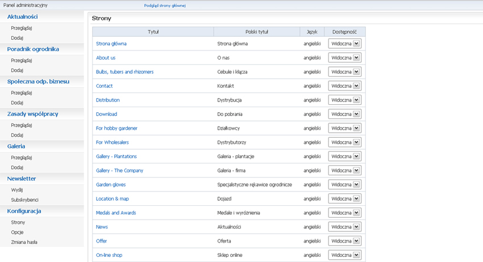
Task: Open availability dropdown for Contact row
Action: pyautogui.click(x=345, y=86)
